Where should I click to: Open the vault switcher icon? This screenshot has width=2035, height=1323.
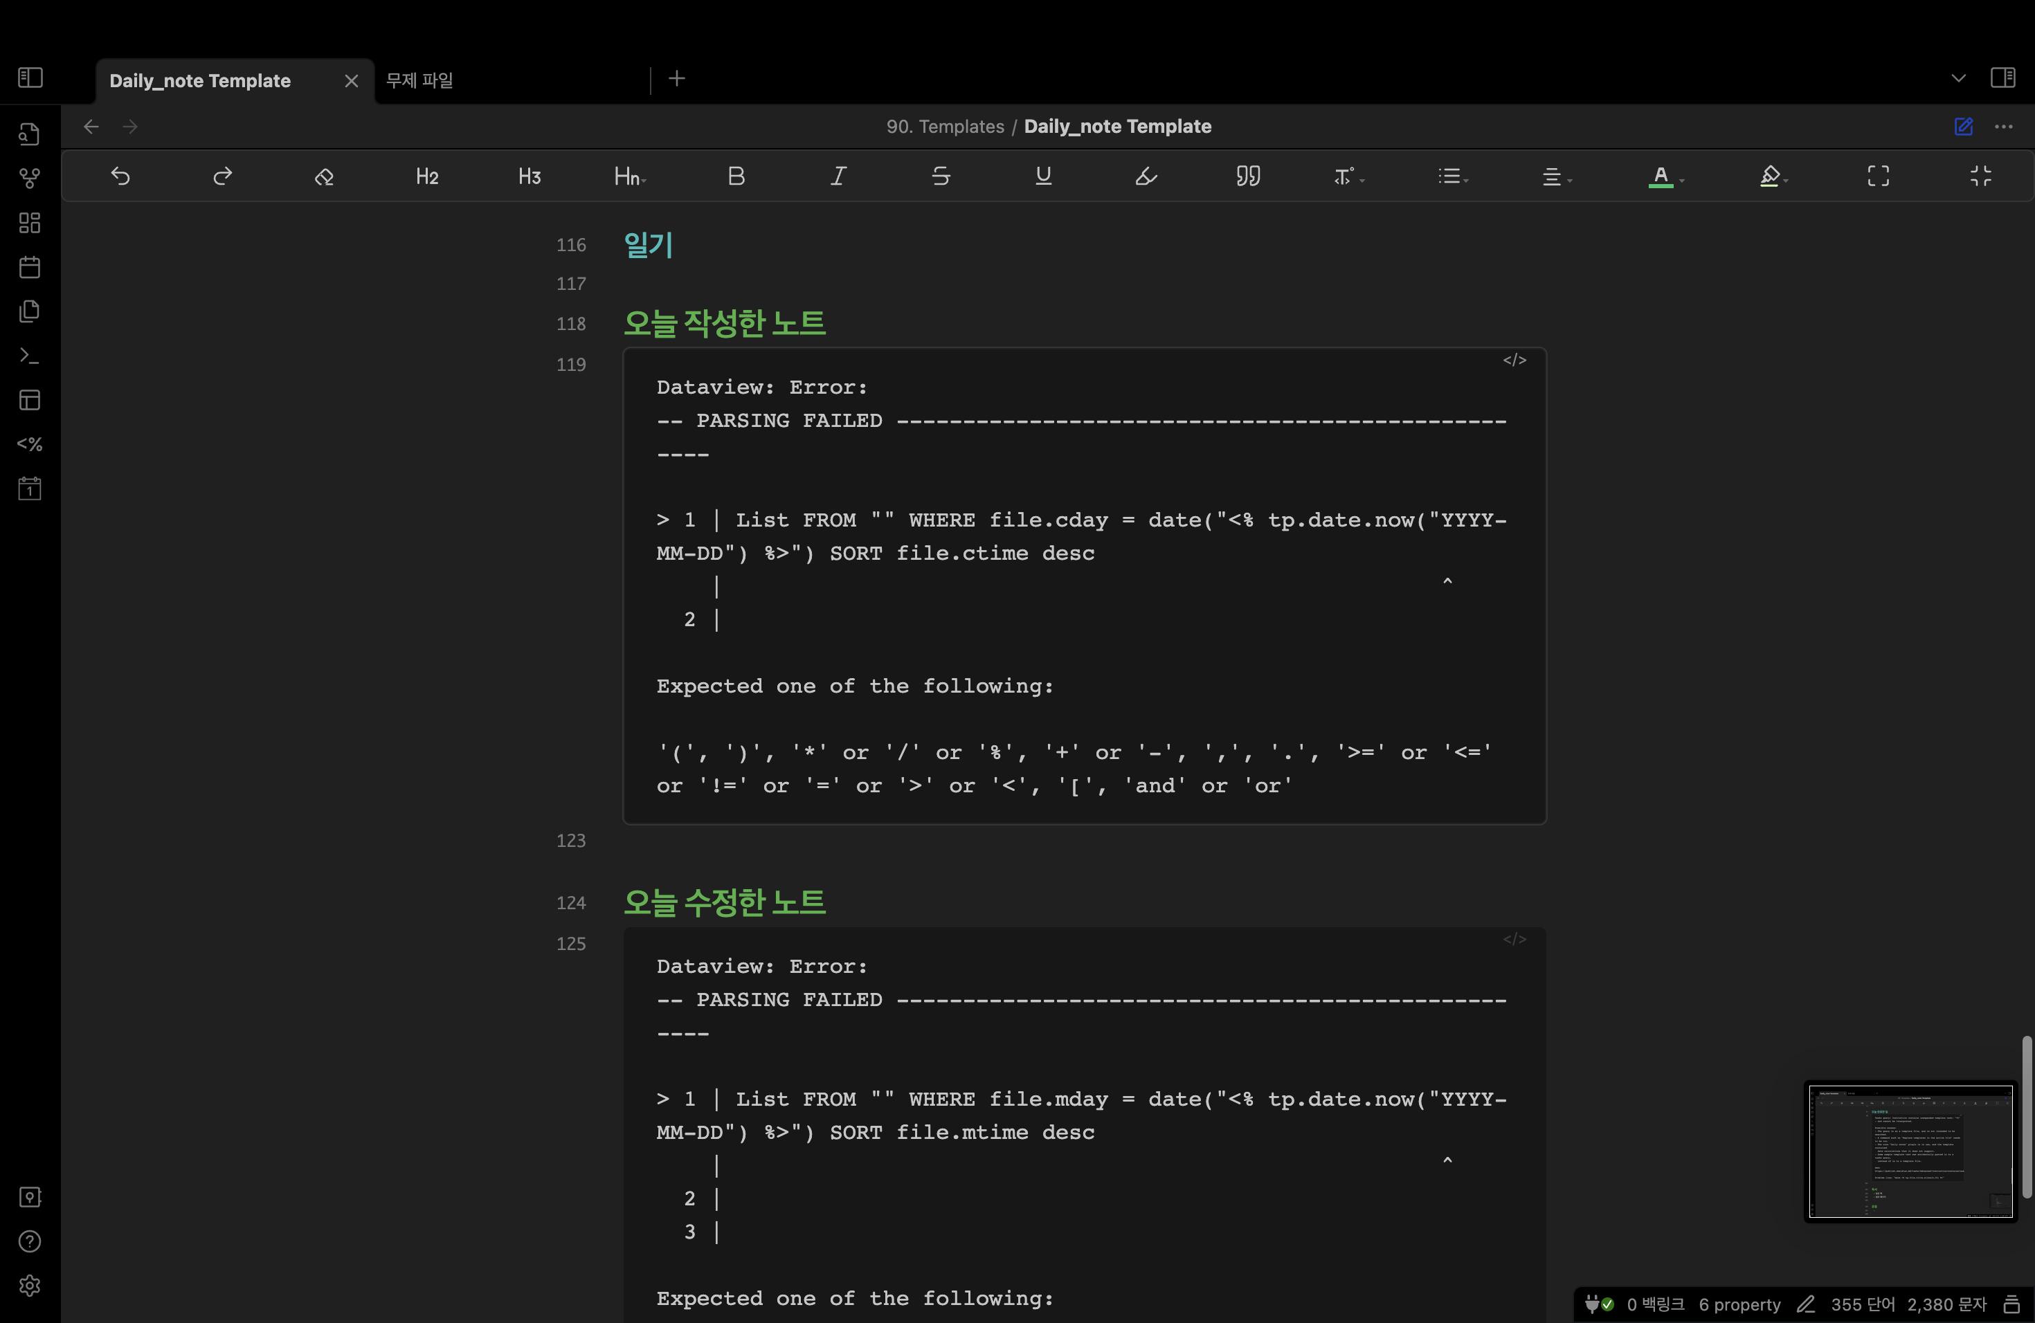click(x=30, y=1197)
